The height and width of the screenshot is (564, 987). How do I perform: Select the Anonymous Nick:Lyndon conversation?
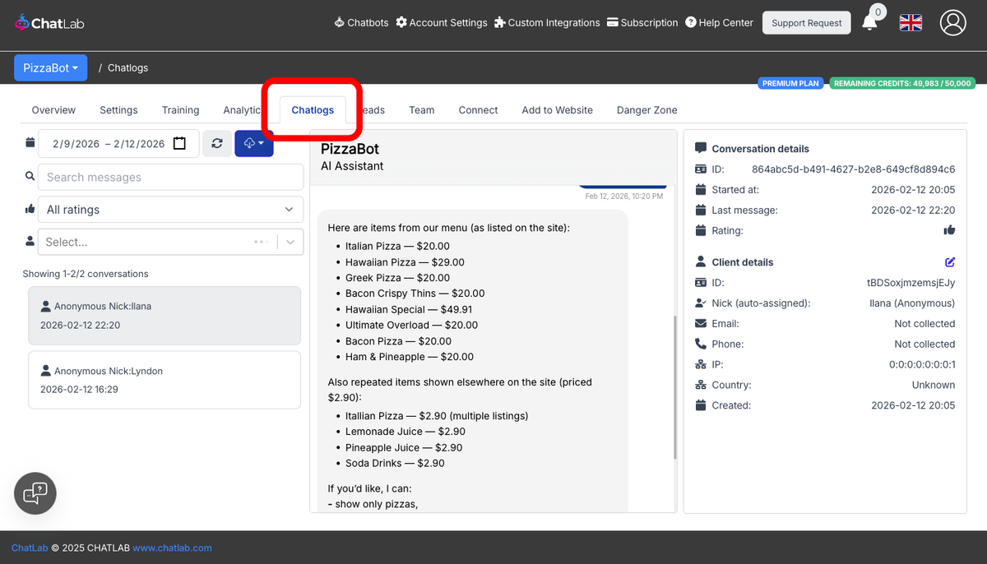tap(164, 379)
